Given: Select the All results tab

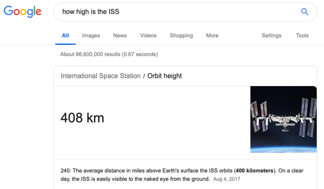Looking at the screenshot, I should tap(65, 35).
